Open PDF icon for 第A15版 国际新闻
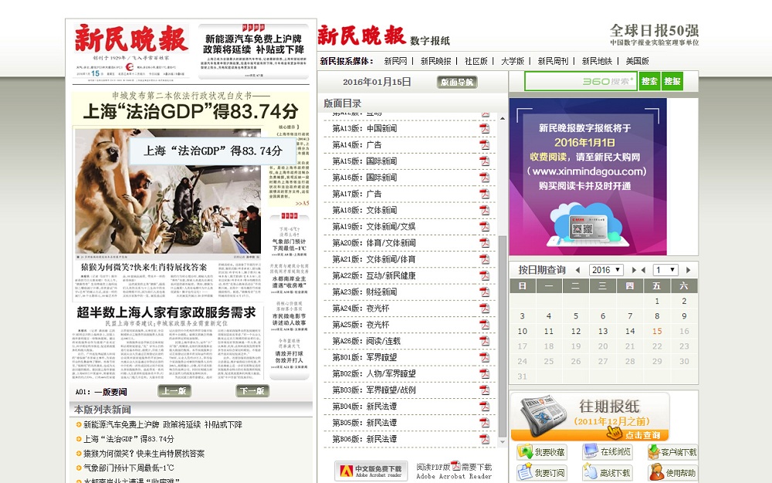The width and height of the screenshot is (772, 483). point(485,160)
